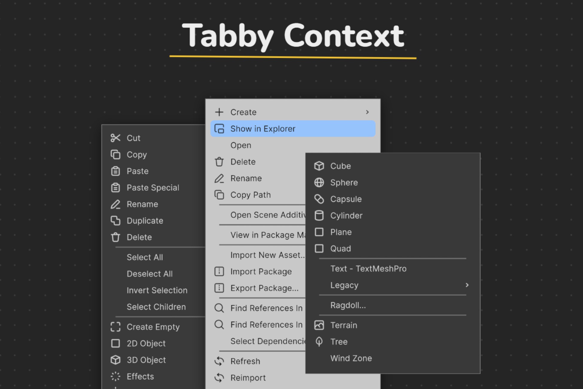
Task: Select the Sphere primitive icon
Action: tap(319, 183)
